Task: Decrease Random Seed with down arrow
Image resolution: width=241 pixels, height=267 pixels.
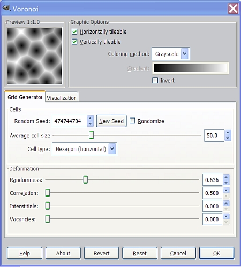Action: 90,124
